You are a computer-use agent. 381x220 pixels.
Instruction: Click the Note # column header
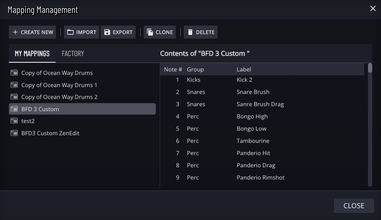[x=173, y=70]
